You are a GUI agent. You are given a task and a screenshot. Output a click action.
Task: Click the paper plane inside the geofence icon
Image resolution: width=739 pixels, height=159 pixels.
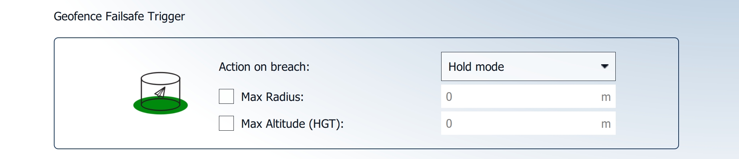click(x=160, y=93)
